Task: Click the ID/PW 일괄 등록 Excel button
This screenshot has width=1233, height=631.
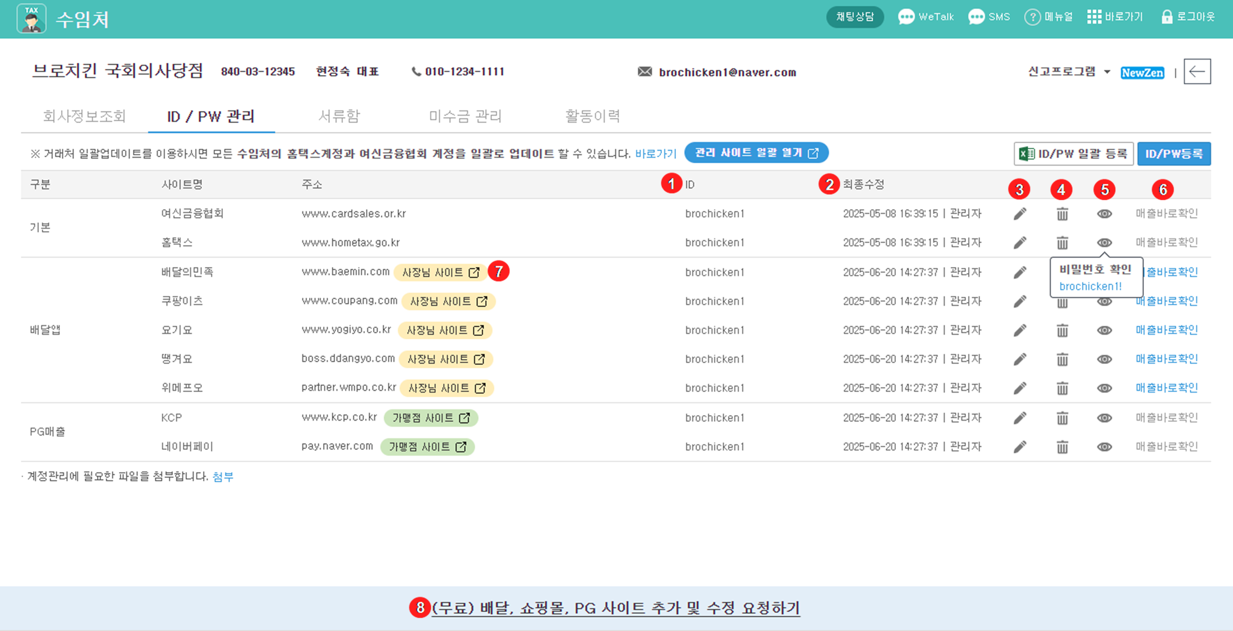Action: tap(1073, 154)
